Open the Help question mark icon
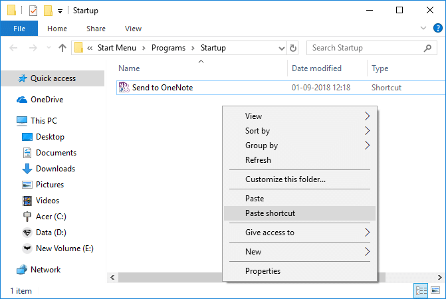The height and width of the screenshot is (299, 446). coord(437,29)
